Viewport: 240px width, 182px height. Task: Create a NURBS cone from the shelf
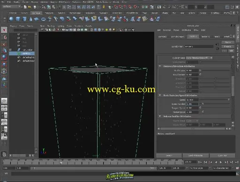point(30,19)
